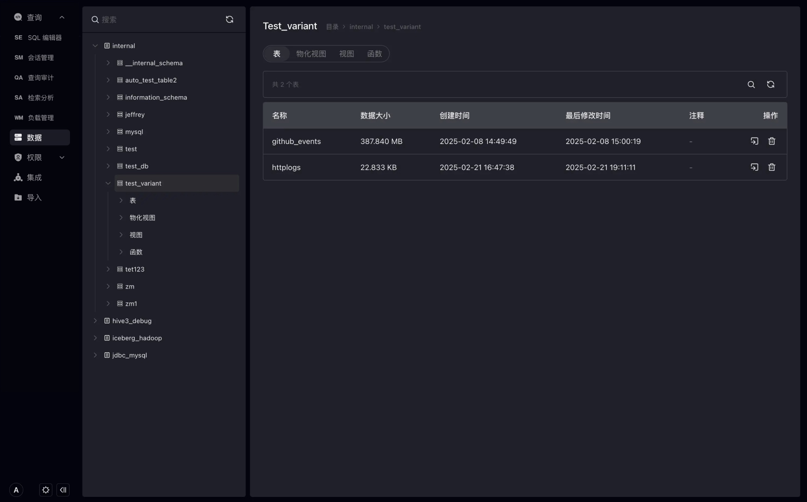Switch to the 函数 tab
The height and width of the screenshot is (502, 807).
point(374,54)
